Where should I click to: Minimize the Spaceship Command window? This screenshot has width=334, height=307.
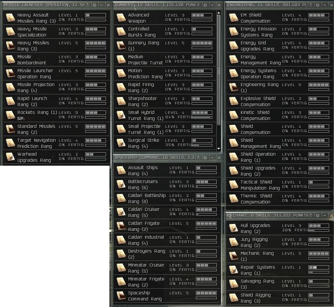[212, 157]
